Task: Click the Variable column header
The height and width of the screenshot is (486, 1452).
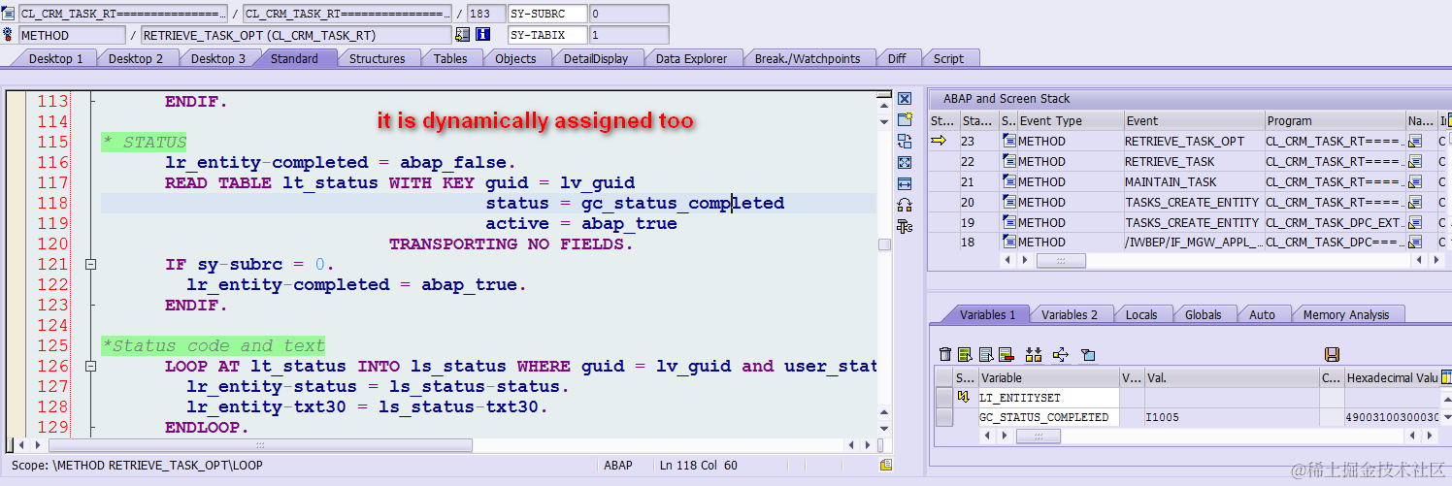Action: click(x=1049, y=377)
